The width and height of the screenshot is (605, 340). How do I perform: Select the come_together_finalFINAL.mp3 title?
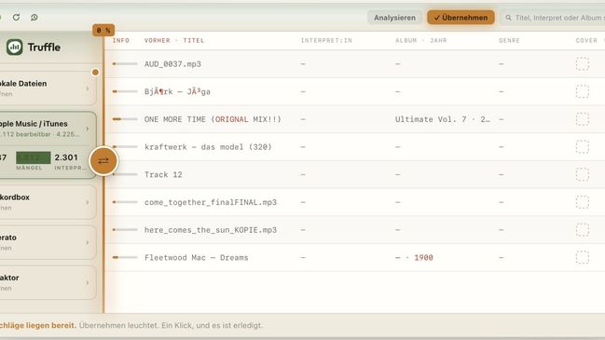pos(211,202)
